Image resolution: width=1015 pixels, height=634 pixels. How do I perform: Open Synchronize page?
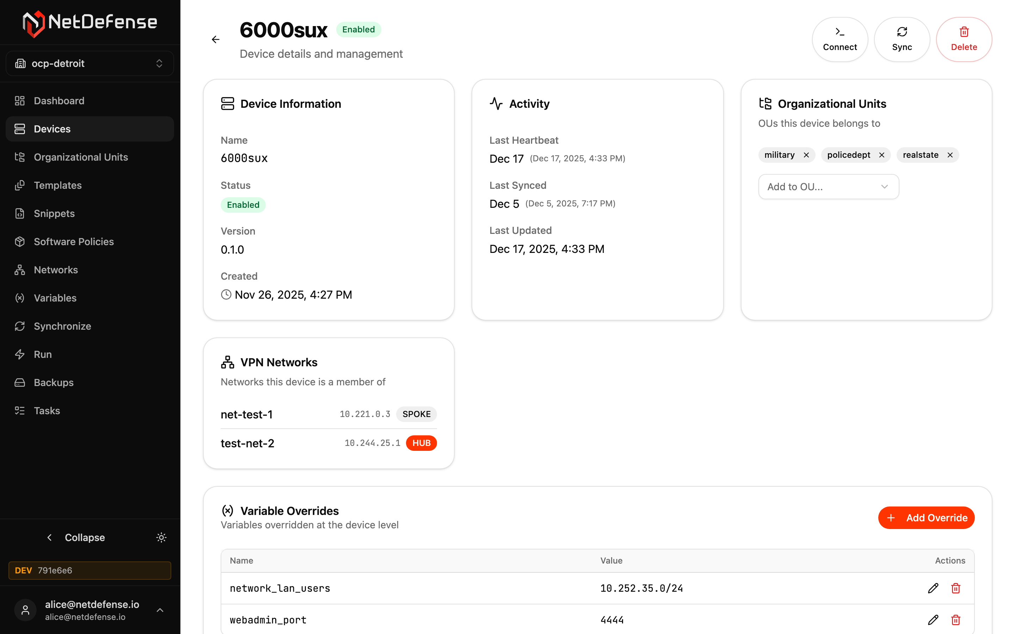[90, 326]
